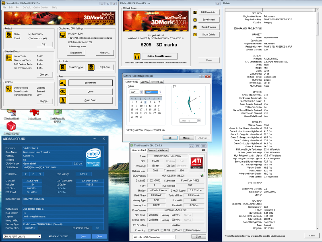Click the Game Demo icon
This screenshot has width=322, height=242.
[x=63, y=100]
